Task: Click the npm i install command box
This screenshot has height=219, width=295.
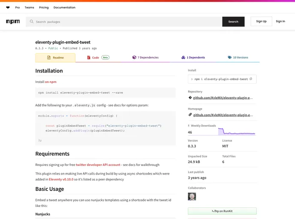Action: click(x=222, y=79)
